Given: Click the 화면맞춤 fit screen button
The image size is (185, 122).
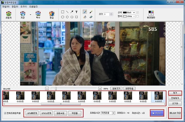Looking at the screenshot, I should (x=129, y=89).
